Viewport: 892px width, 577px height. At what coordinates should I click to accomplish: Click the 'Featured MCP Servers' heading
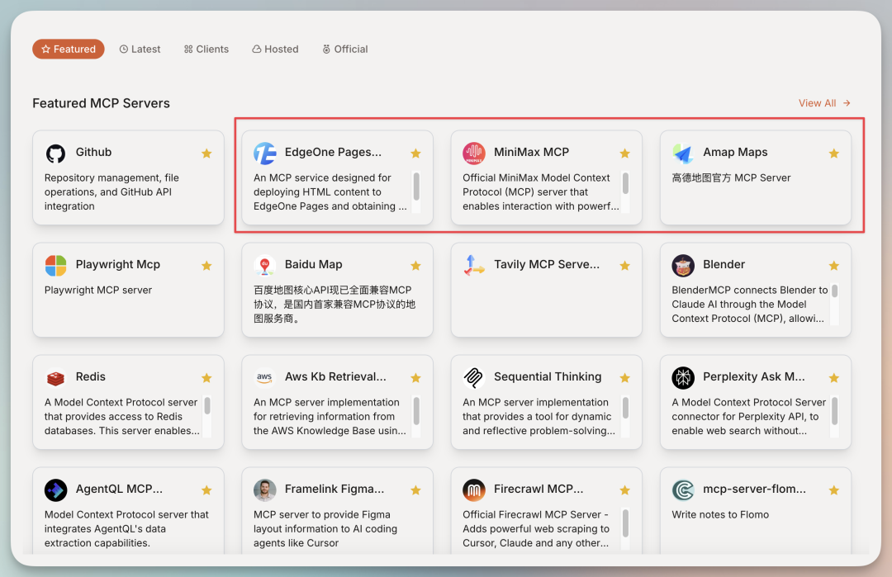[102, 103]
